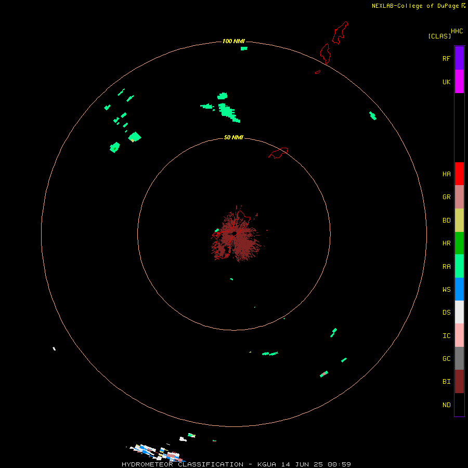Click the DS legend label
This screenshot has width=468, height=468.
[x=446, y=312]
